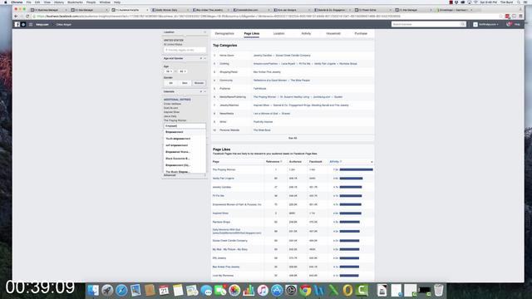Click the Country, region, or city field
532x299 pixels.
click(x=185, y=50)
